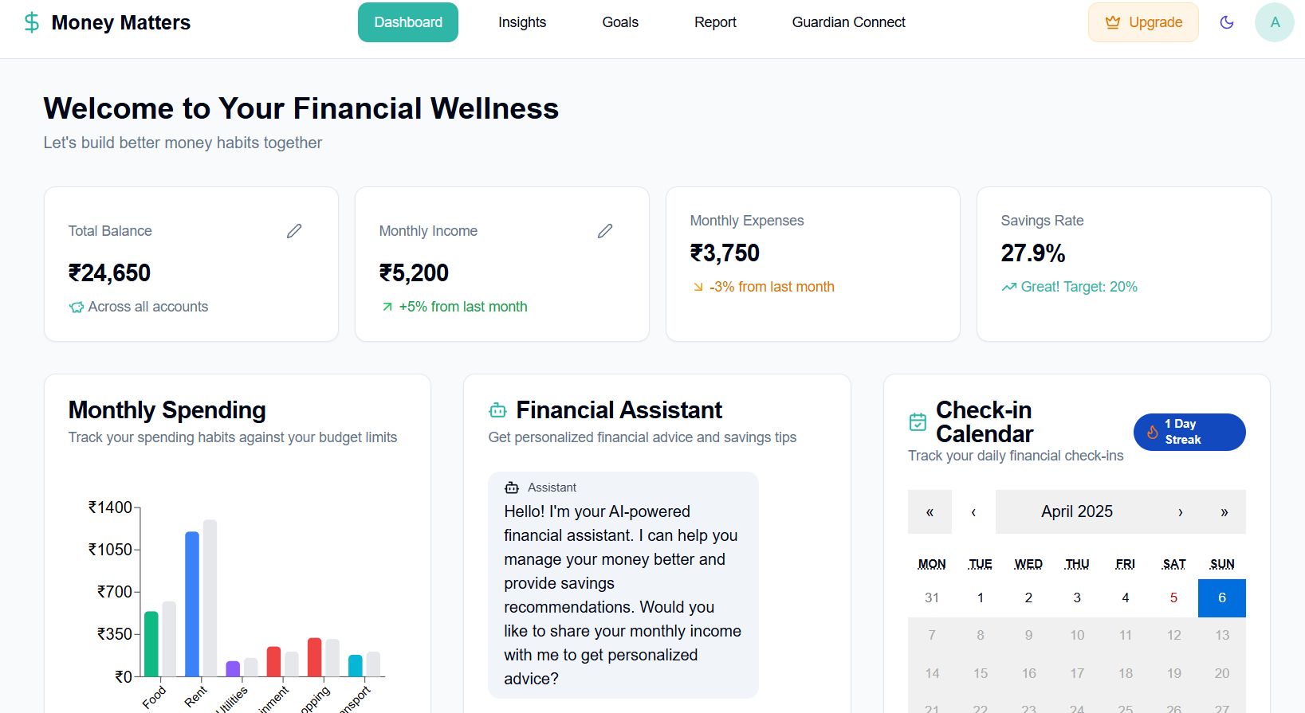This screenshot has width=1305, height=713.
Task: Open the Insights tab
Action: (522, 22)
